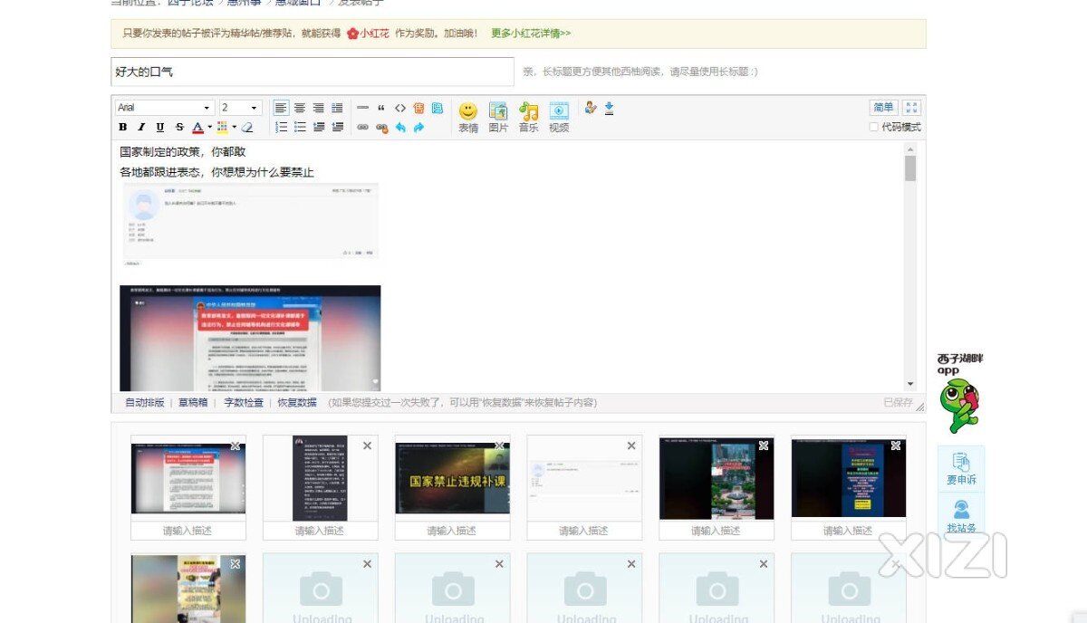
Task: Remove the white forum post thumbnail via X
Action: point(631,446)
